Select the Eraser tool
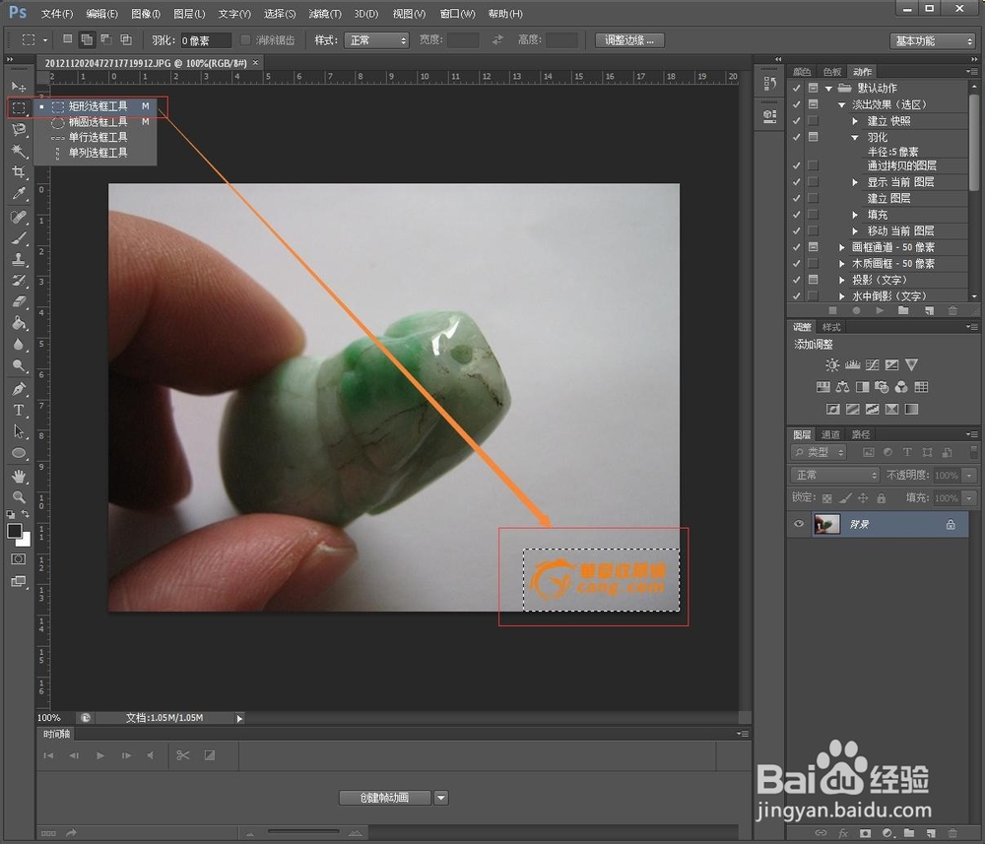The height and width of the screenshot is (844, 985). click(x=18, y=302)
